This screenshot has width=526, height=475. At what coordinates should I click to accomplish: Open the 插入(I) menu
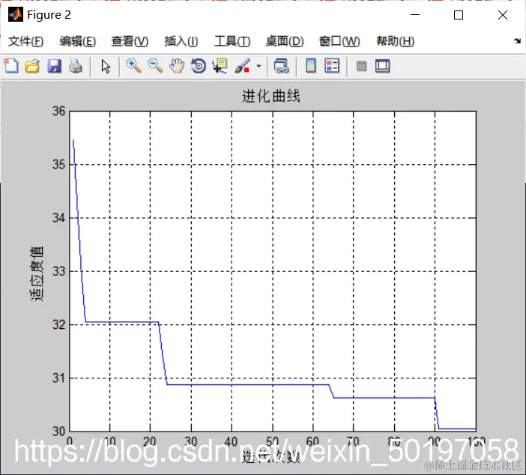pyautogui.click(x=181, y=41)
